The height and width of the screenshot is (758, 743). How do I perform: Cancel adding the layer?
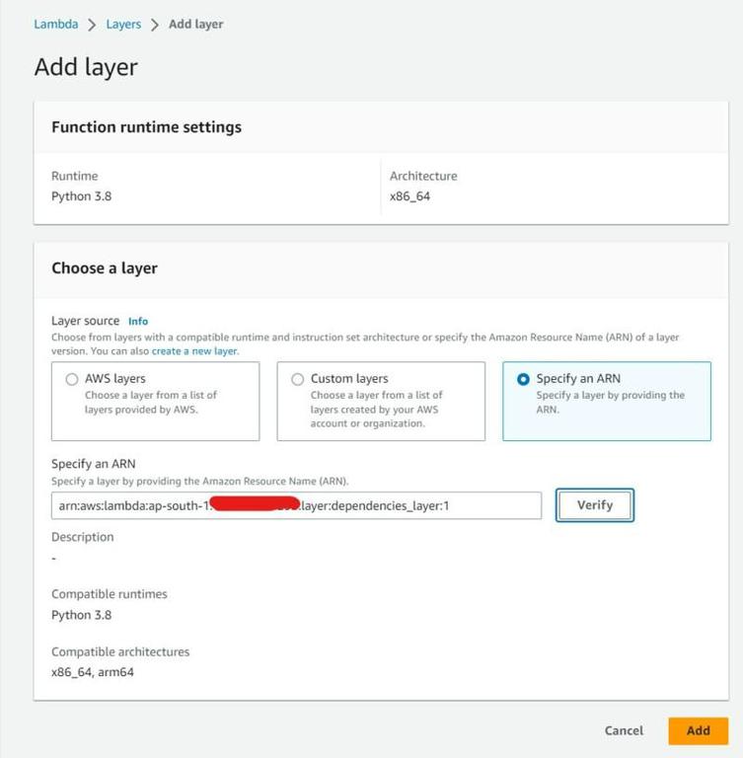(624, 730)
